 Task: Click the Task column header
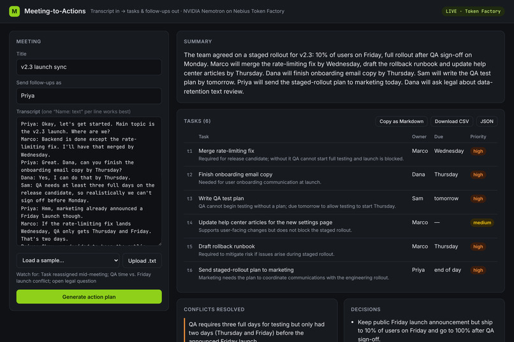click(x=203, y=136)
